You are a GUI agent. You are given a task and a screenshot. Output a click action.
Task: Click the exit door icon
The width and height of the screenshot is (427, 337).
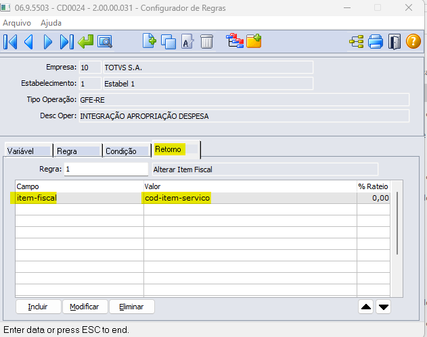395,42
